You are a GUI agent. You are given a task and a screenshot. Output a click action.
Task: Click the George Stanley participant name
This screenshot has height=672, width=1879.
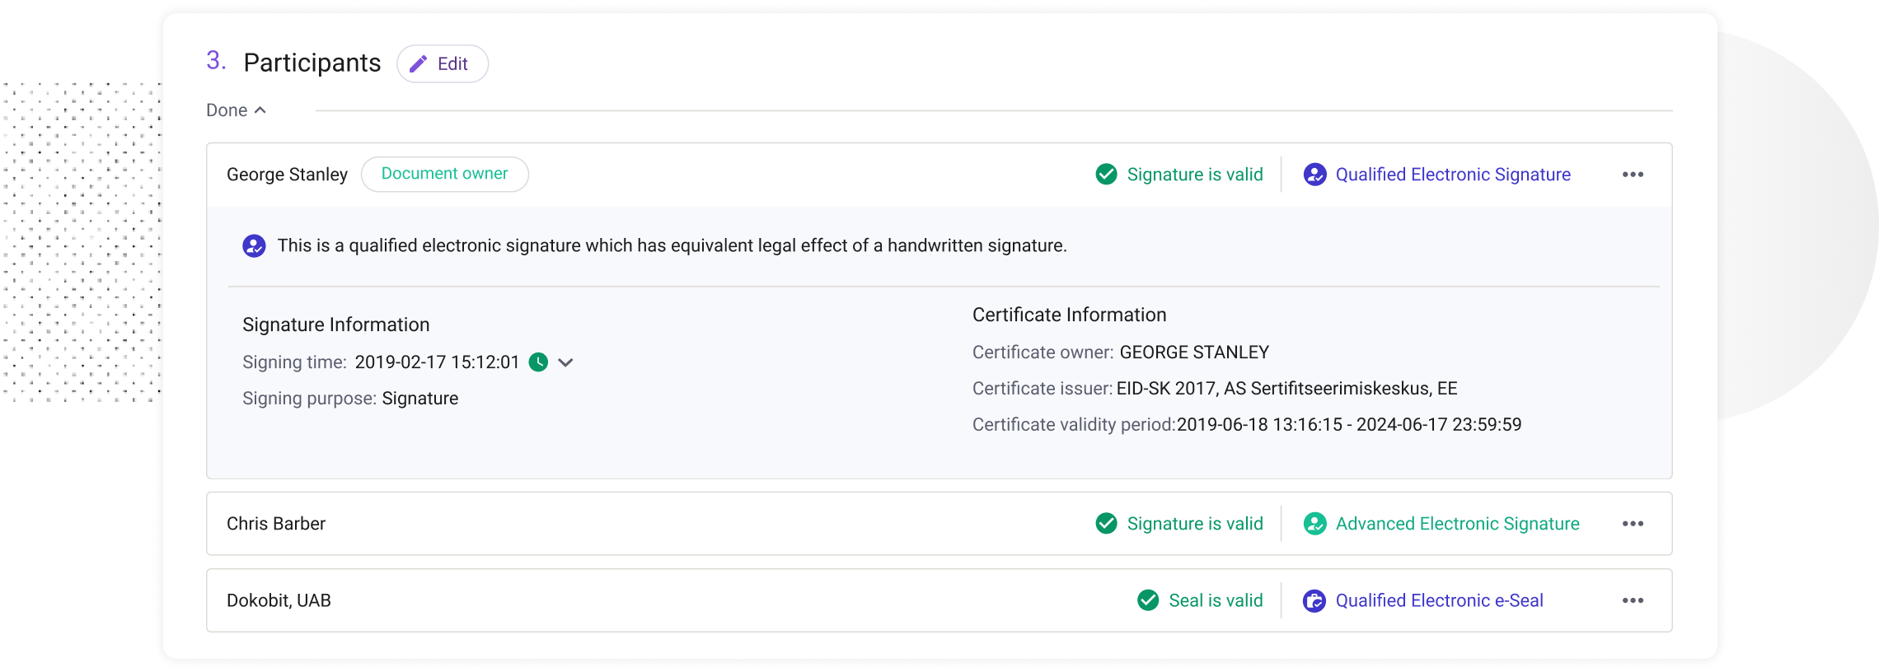click(287, 175)
